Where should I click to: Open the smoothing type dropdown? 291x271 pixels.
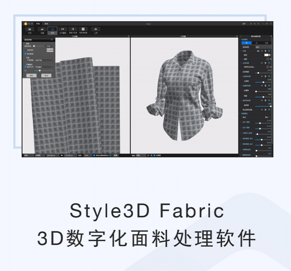coord(44,60)
